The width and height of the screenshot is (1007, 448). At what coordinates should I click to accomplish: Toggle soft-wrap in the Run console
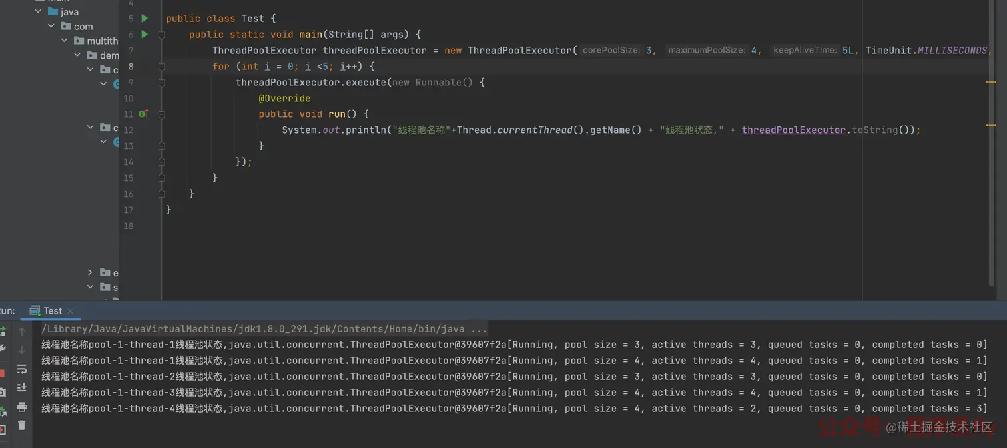pos(22,369)
